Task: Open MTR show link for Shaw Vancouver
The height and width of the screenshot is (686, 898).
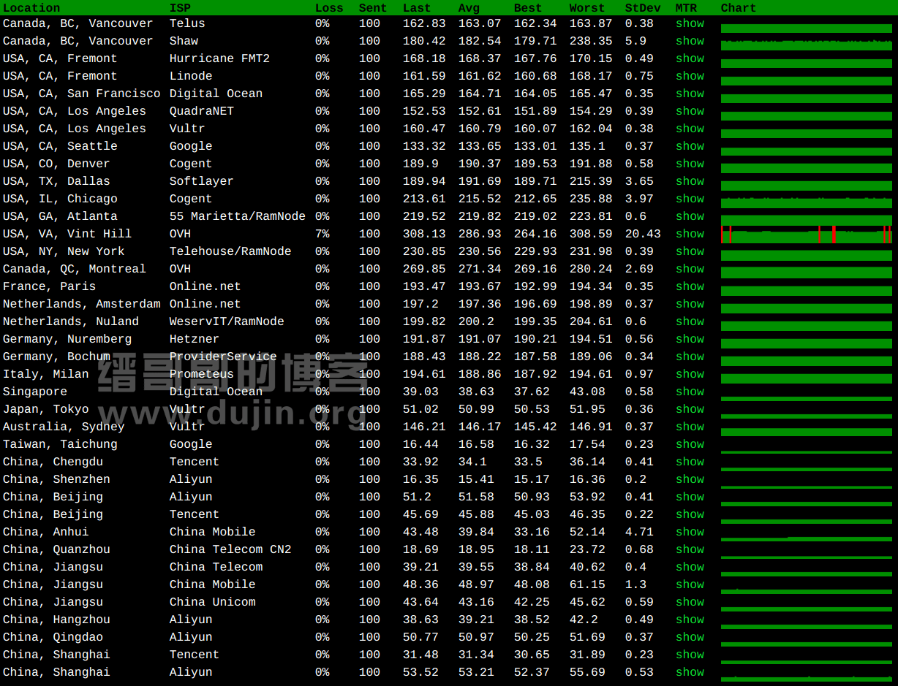Action: pos(690,41)
